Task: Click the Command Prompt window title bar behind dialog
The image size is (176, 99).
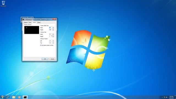Action: pyautogui.click(x=27, y=17)
